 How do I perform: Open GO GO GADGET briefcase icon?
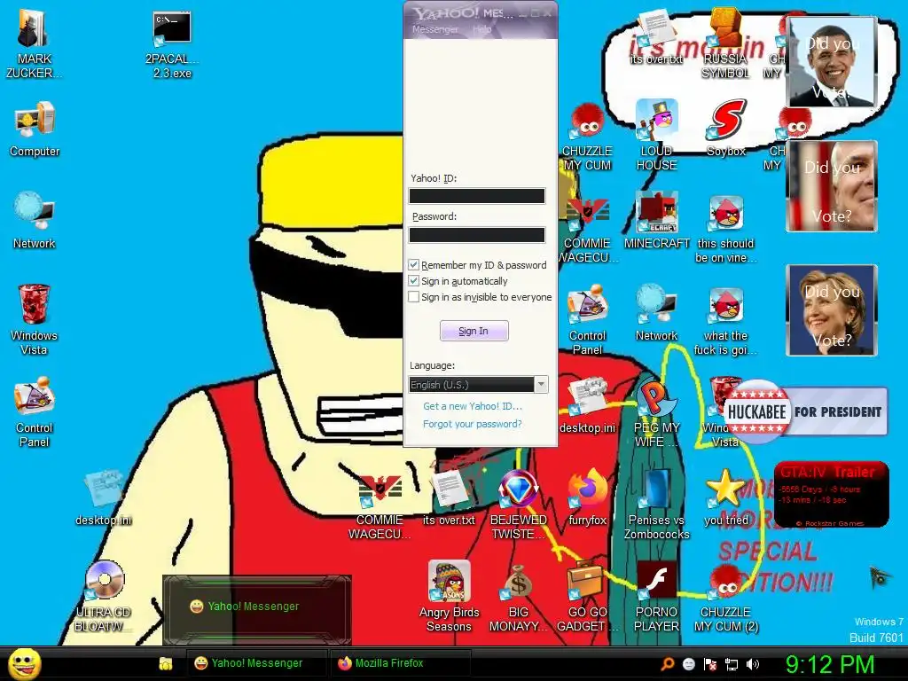587,596
